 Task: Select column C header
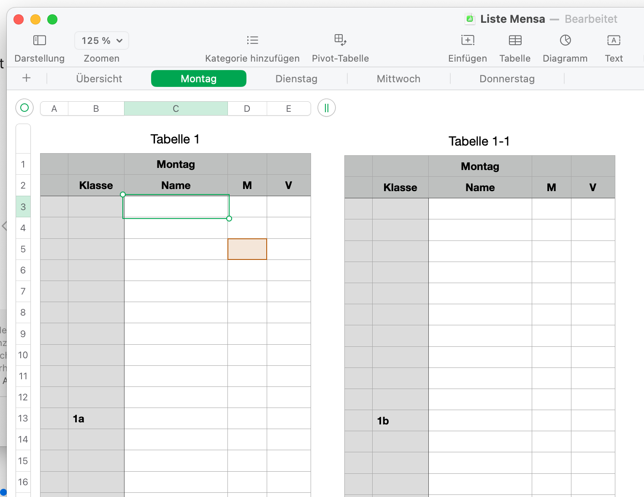pos(176,109)
